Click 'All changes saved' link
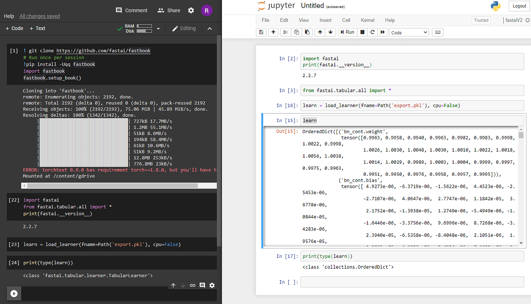The width and height of the screenshot is (531, 304). coord(40,16)
